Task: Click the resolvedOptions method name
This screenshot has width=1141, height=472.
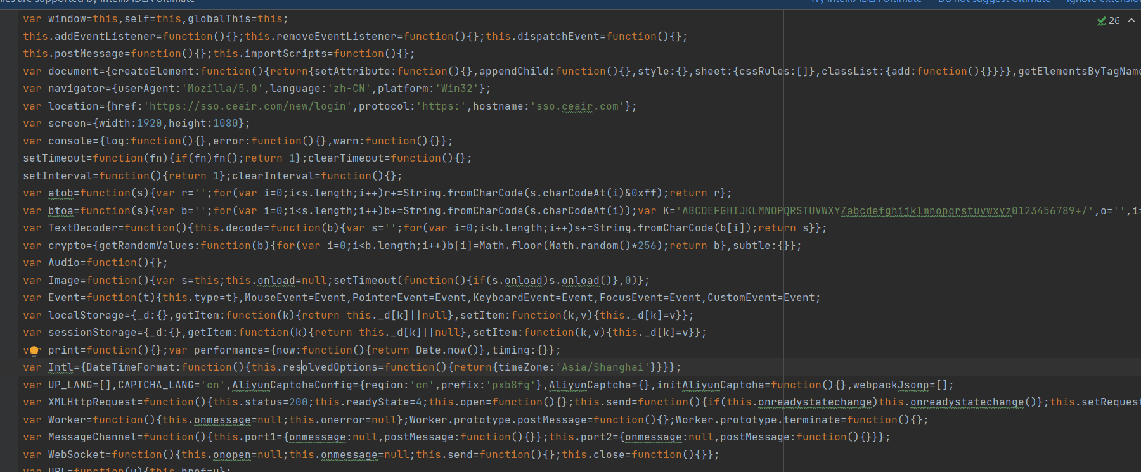Action: 330,367
